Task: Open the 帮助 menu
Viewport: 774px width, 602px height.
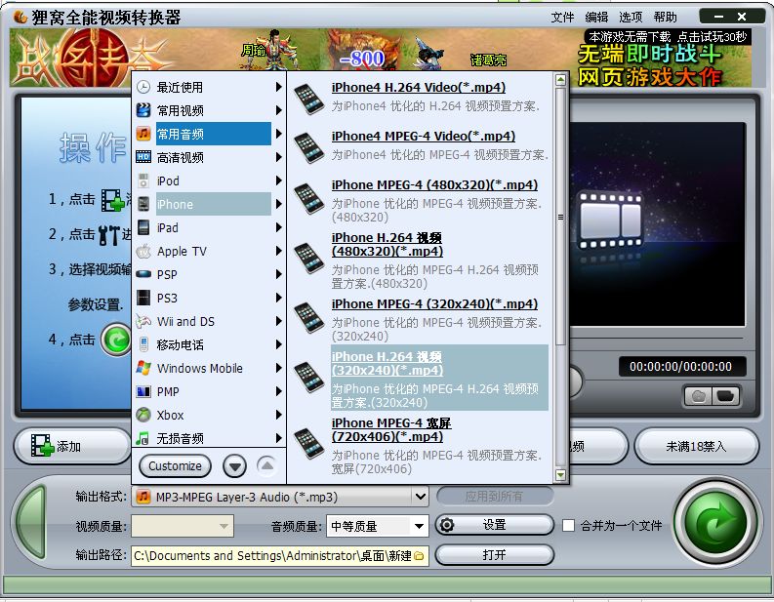Action: click(x=665, y=18)
